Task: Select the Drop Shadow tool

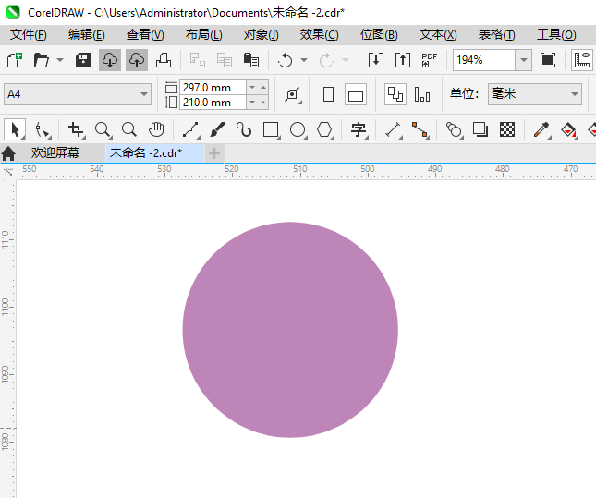Action: (x=480, y=129)
